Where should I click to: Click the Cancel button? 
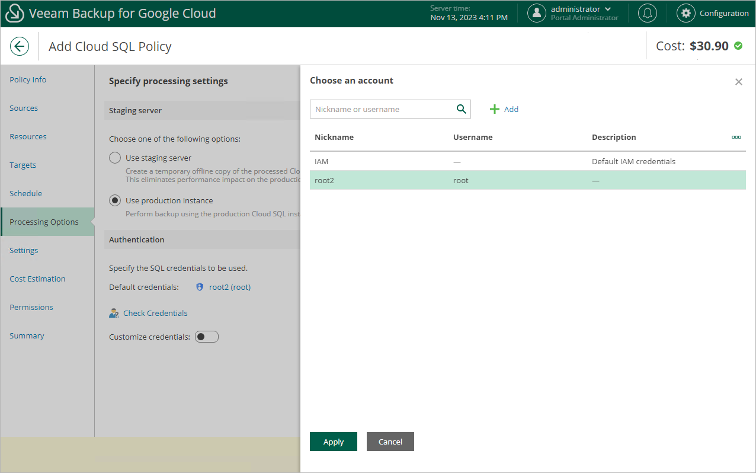[x=390, y=442]
